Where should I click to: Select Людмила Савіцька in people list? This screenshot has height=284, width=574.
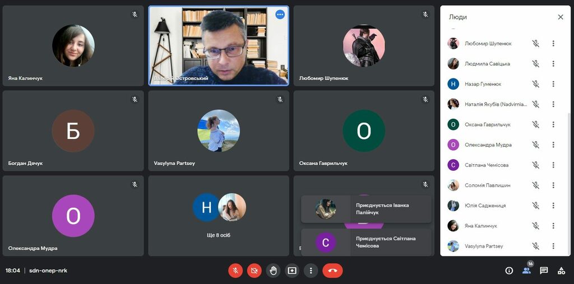pyautogui.click(x=487, y=64)
